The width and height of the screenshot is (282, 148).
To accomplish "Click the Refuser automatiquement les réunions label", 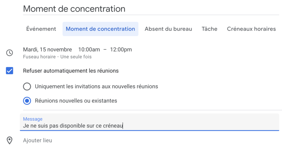I will pos(71,71).
